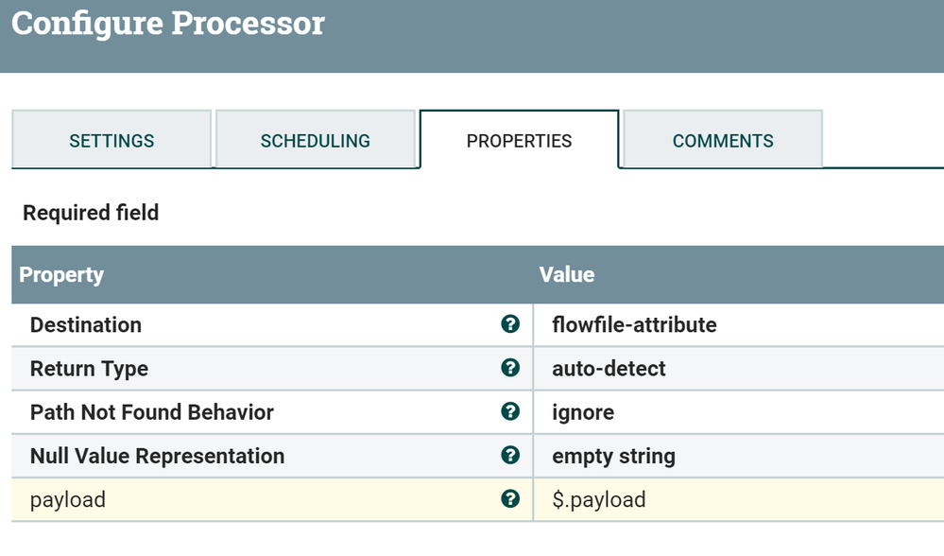Select the Properties tab
The width and height of the screenshot is (944, 556).
pos(519,141)
